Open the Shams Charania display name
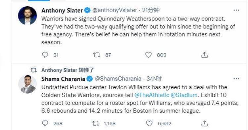This screenshot has height=130, width=248. pyautogui.click(x=63, y=79)
